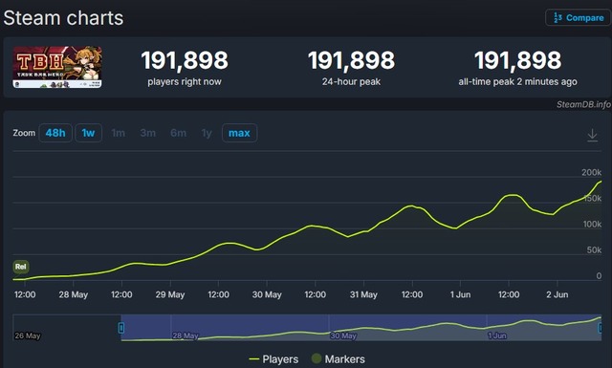Click the 2 Jun x-axis label
This screenshot has height=368, width=612.
[x=557, y=294]
